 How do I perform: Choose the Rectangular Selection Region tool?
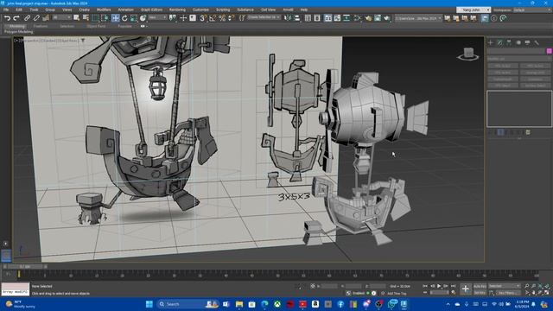tap(95, 18)
